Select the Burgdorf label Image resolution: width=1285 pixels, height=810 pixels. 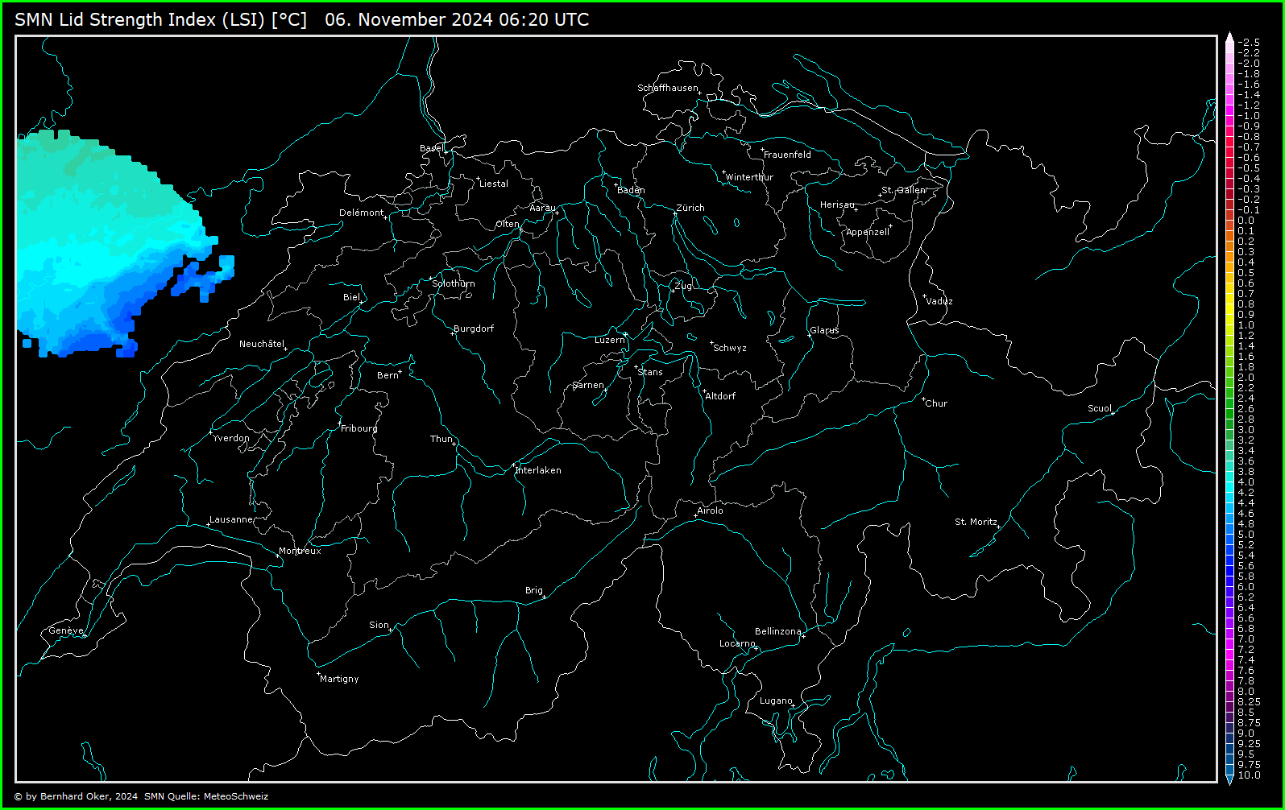pos(474,329)
